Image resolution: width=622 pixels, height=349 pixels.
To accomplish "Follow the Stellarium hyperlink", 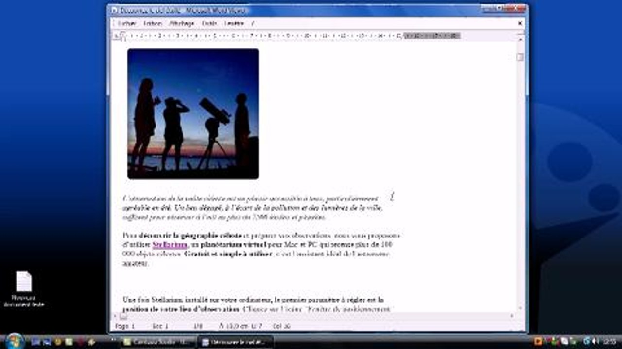I will point(170,245).
